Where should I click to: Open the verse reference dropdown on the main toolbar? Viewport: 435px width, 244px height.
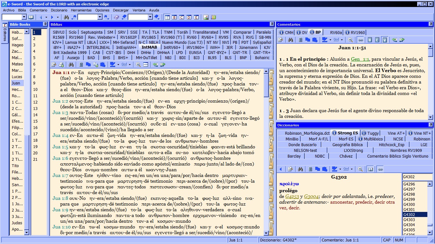[24, 17]
